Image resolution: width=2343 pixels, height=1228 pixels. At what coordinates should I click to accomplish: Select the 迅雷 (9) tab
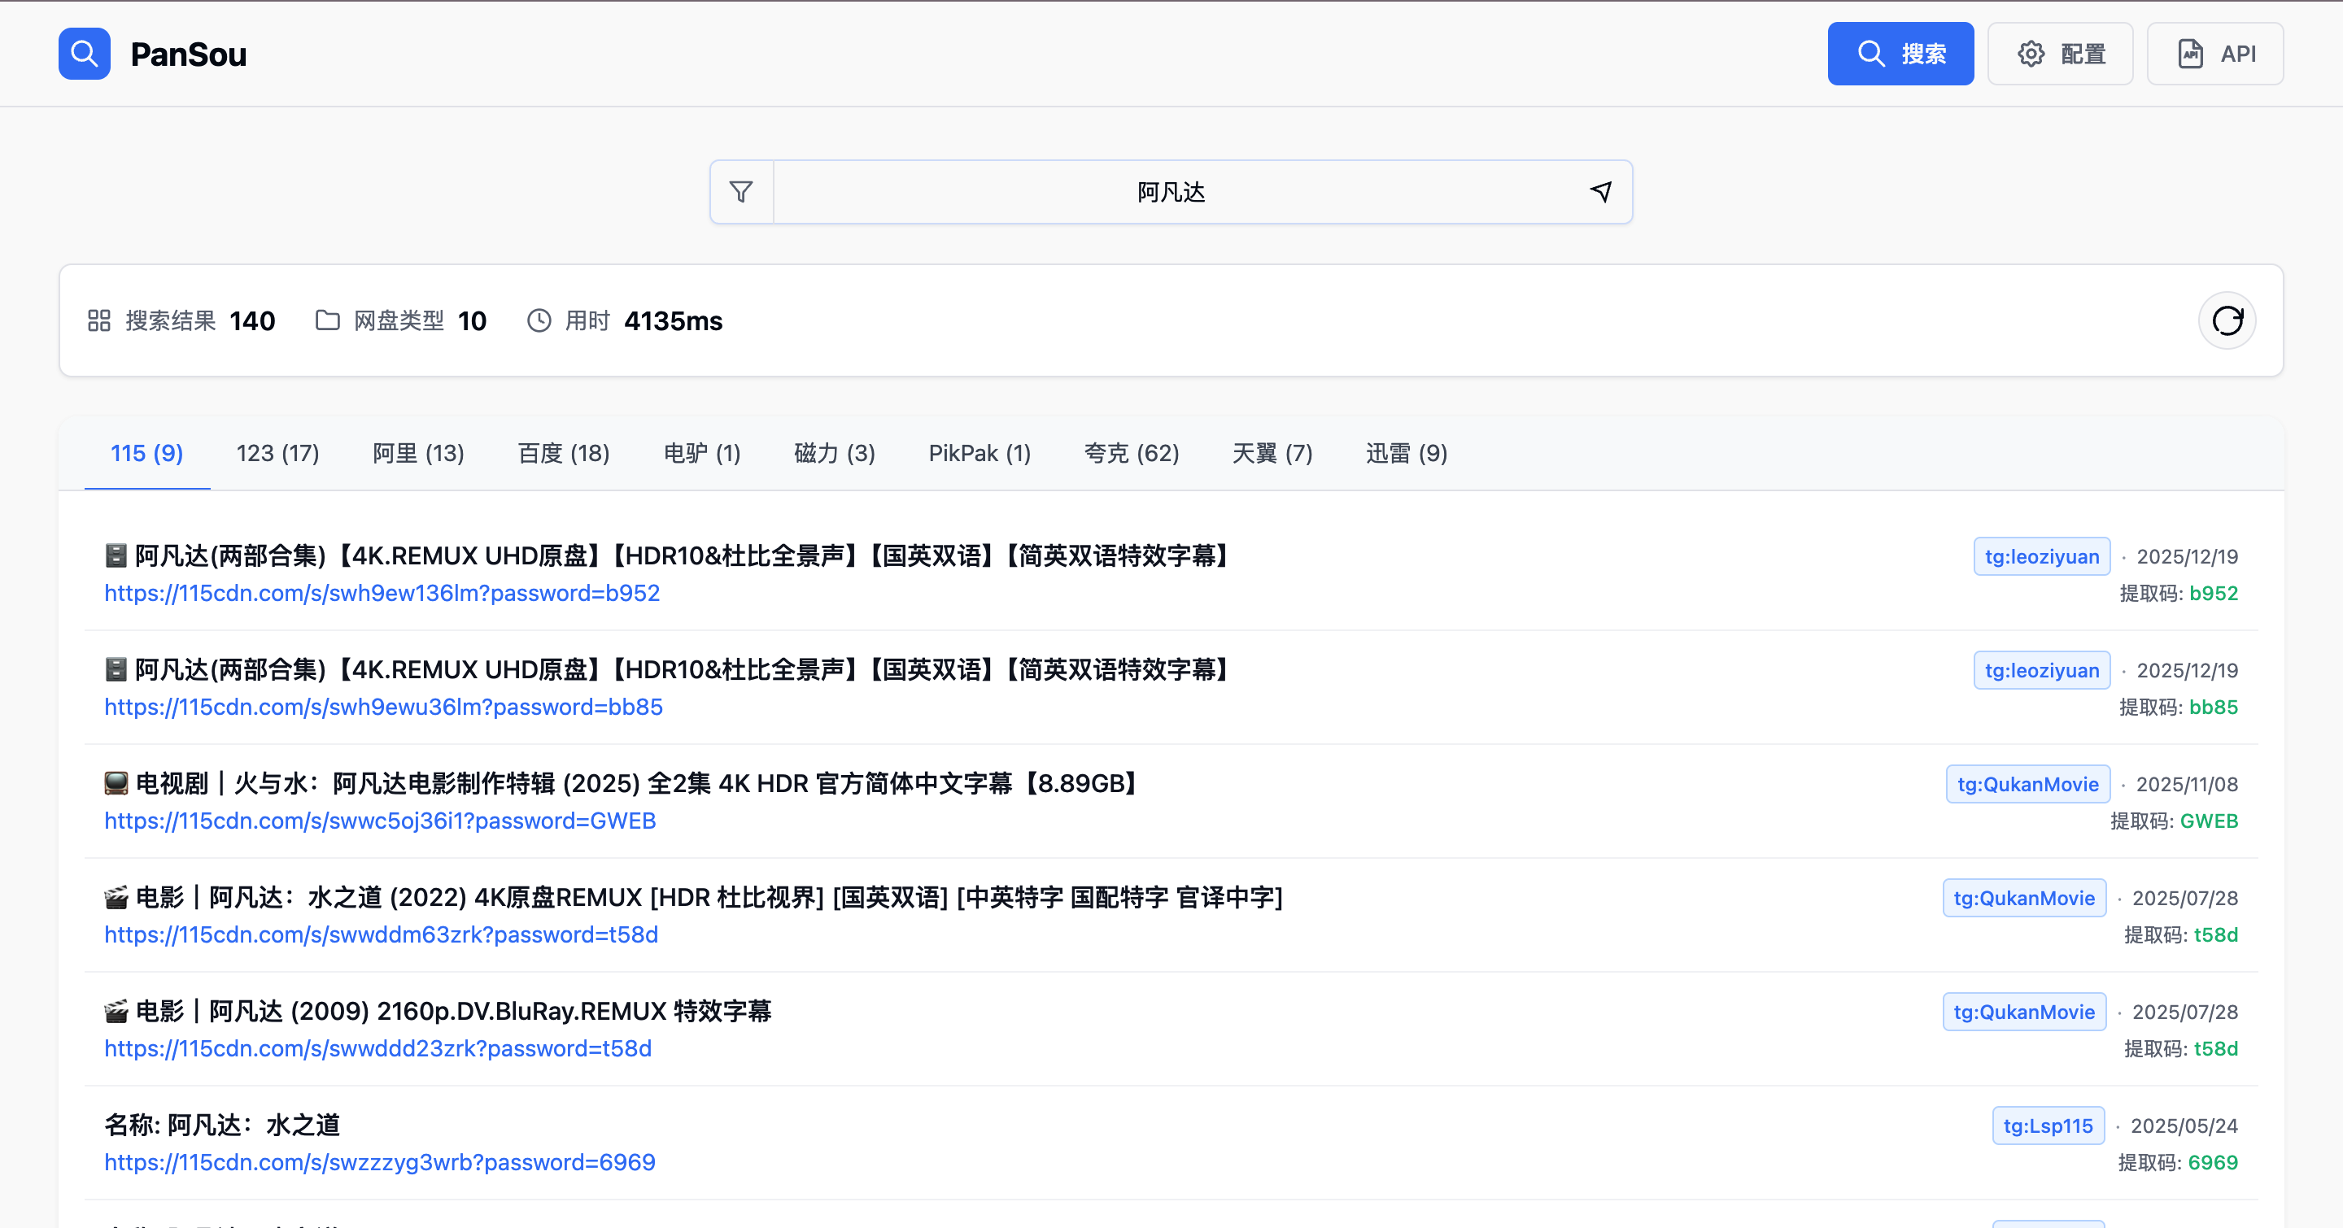tap(1405, 453)
